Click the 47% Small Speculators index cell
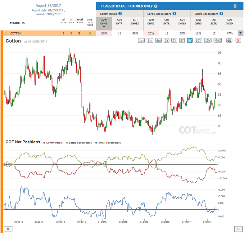This screenshot has height=233, width=244. [229, 33]
